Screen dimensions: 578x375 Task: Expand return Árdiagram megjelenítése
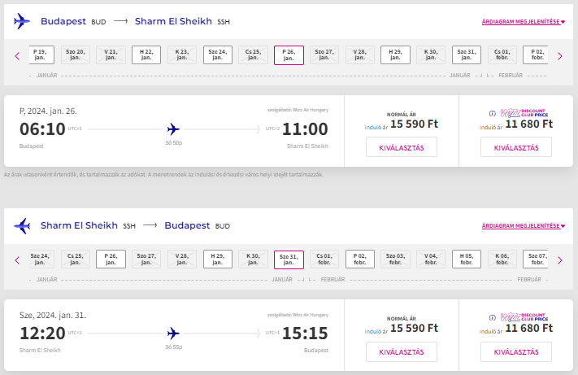point(524,225)
